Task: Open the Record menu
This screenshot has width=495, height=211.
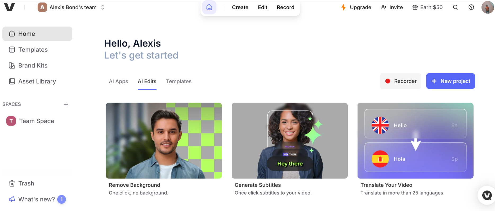Action: click(286, 7)
